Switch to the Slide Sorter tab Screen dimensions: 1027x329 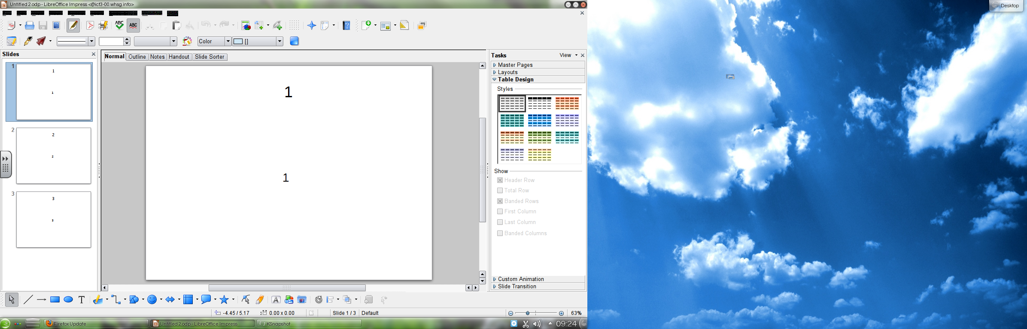pyautogui.click(x=210, y=57)
